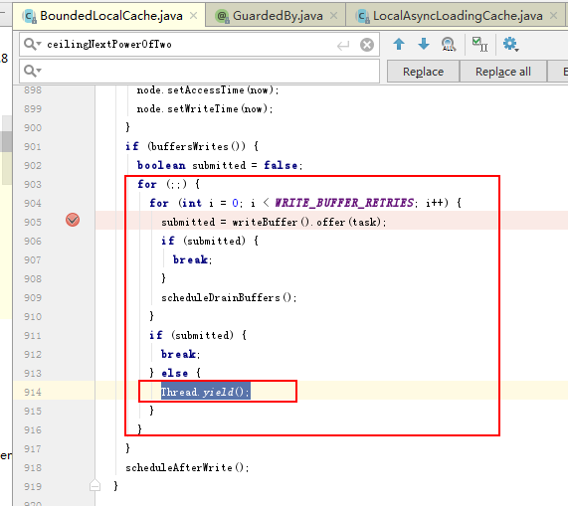This screenshot has height=506, width=568.
Task: Click the find field containing ceilingNextPowerOfTwo
Action: [x=199, y=44]
